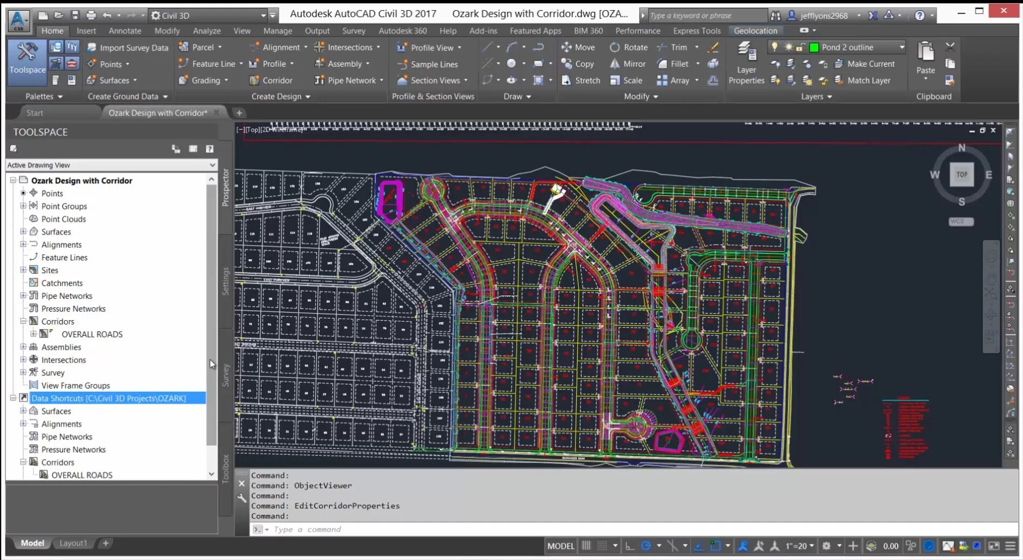
Task: Switch to the Layout1 tab
Action: [x=73, y=543]
